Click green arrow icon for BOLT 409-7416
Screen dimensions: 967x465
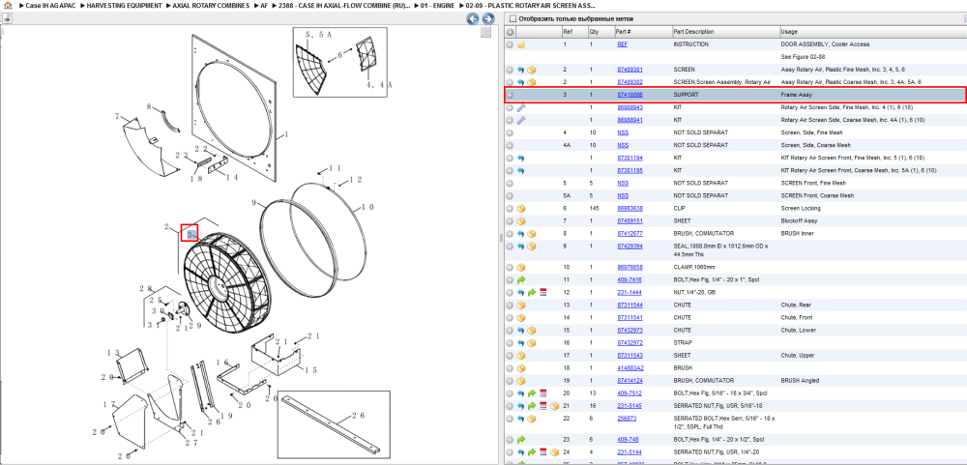tap(521, 279)
